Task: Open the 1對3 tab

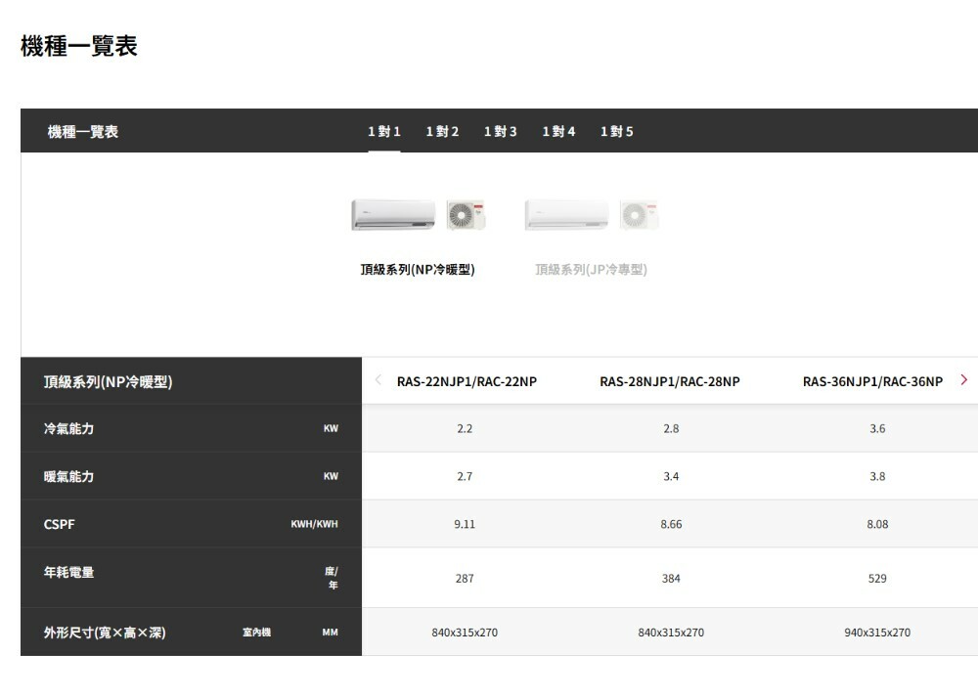Action: (500, 132)
